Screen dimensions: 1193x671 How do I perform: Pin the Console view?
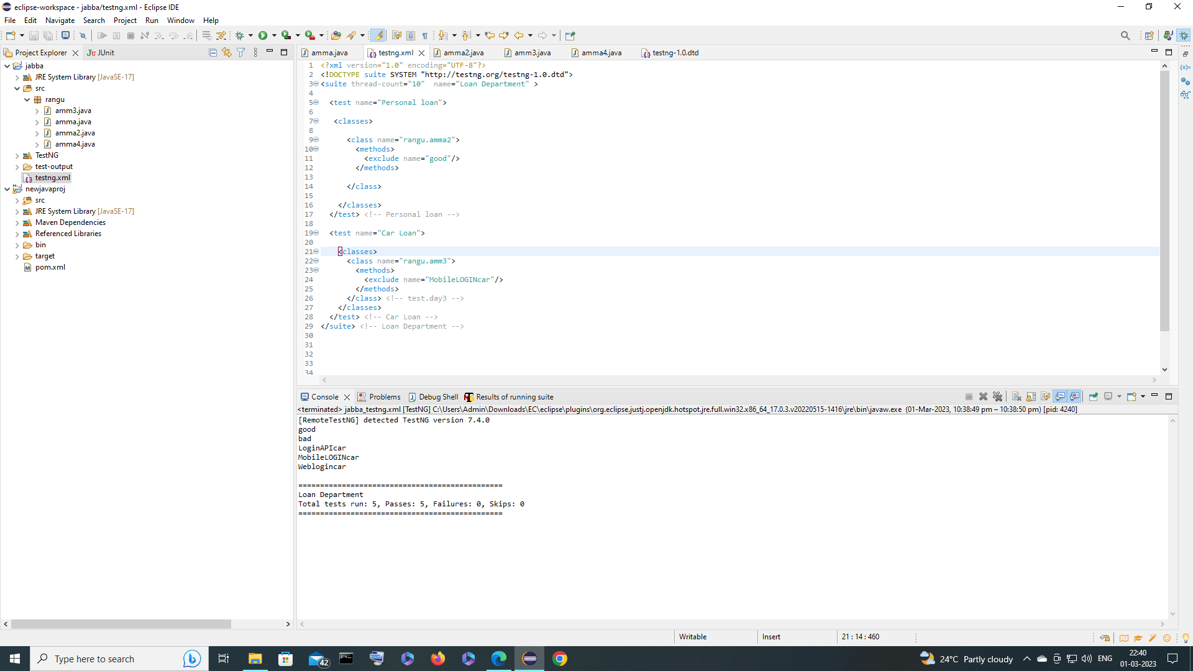(x=1094, y=396)
